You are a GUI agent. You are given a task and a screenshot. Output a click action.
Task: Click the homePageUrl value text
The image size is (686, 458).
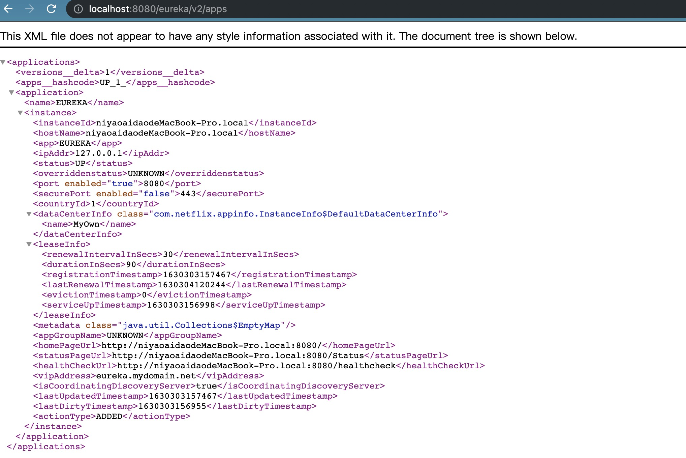tap(211, 346)
